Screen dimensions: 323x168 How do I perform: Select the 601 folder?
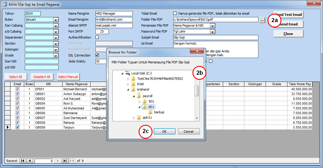pos(151,107)
